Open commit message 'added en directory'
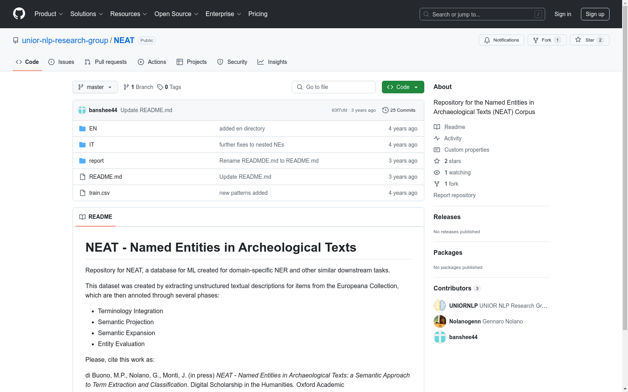This screenshot has height=392, width=628. (242, 129)
